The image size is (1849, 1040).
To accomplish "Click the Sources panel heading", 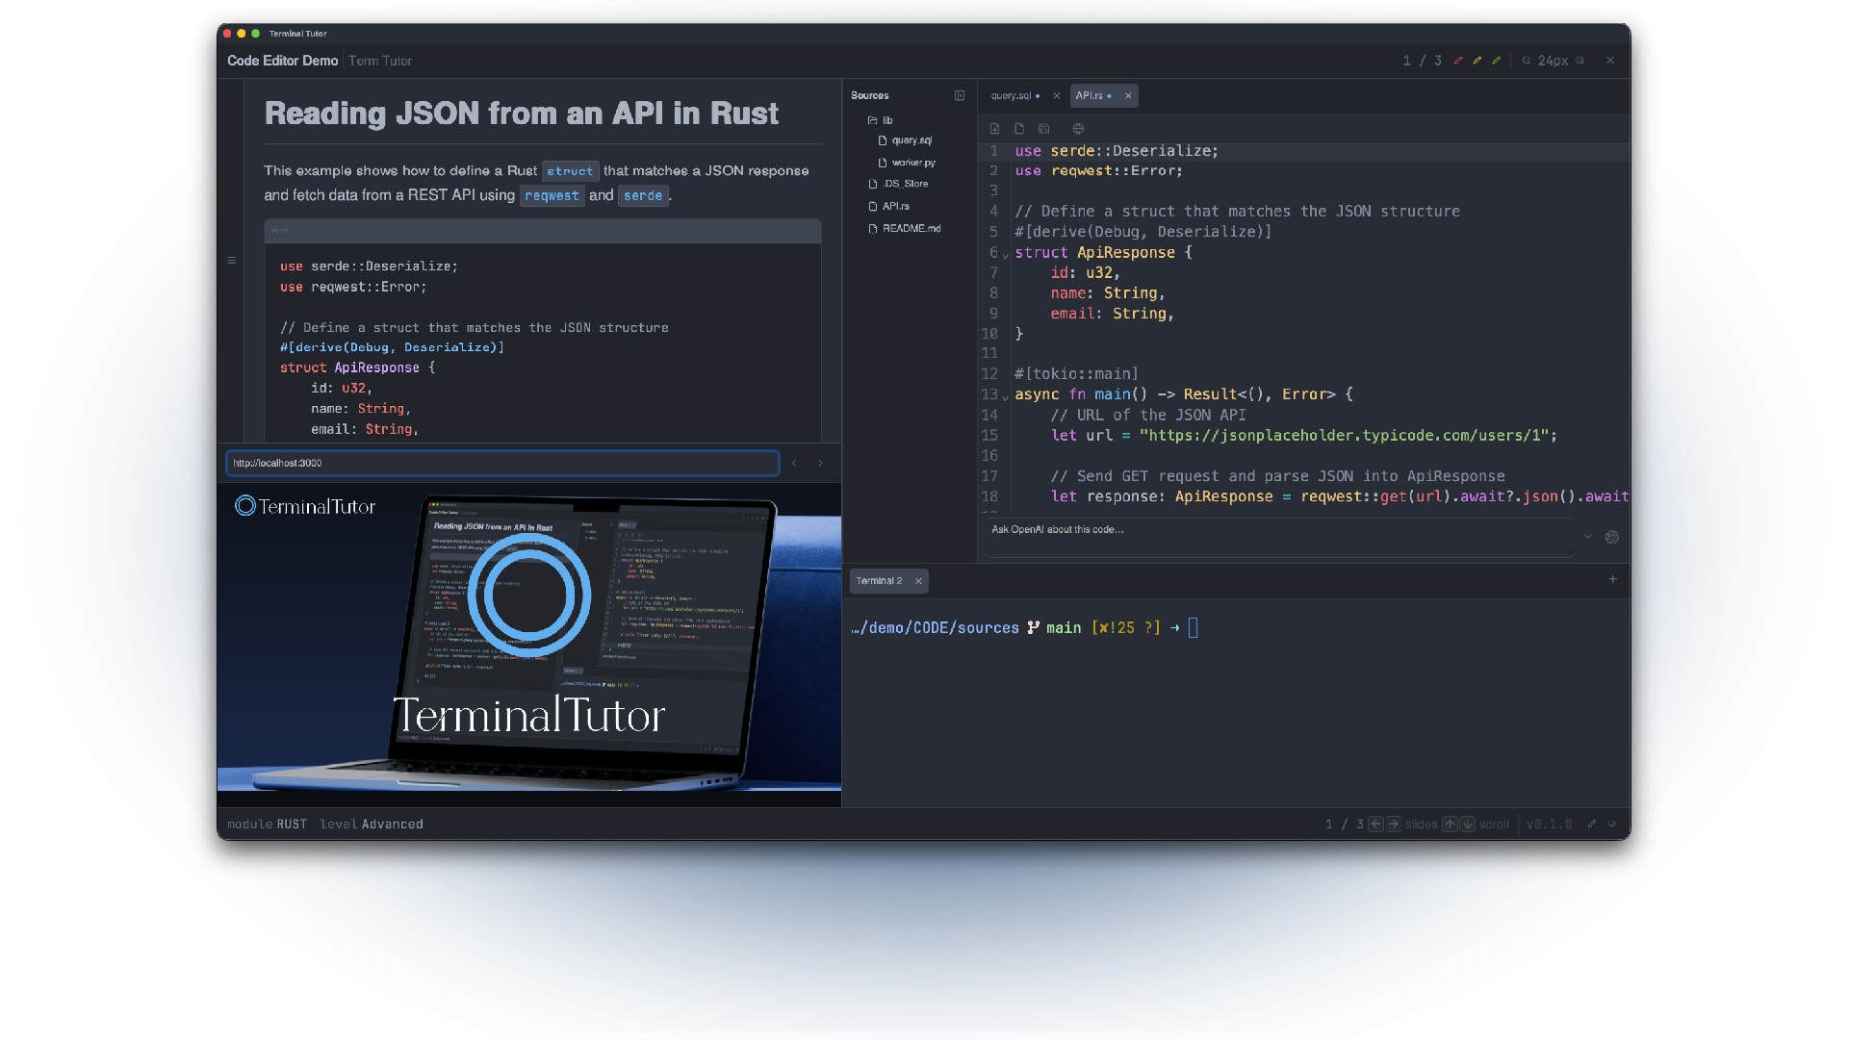I will [870, 96].
